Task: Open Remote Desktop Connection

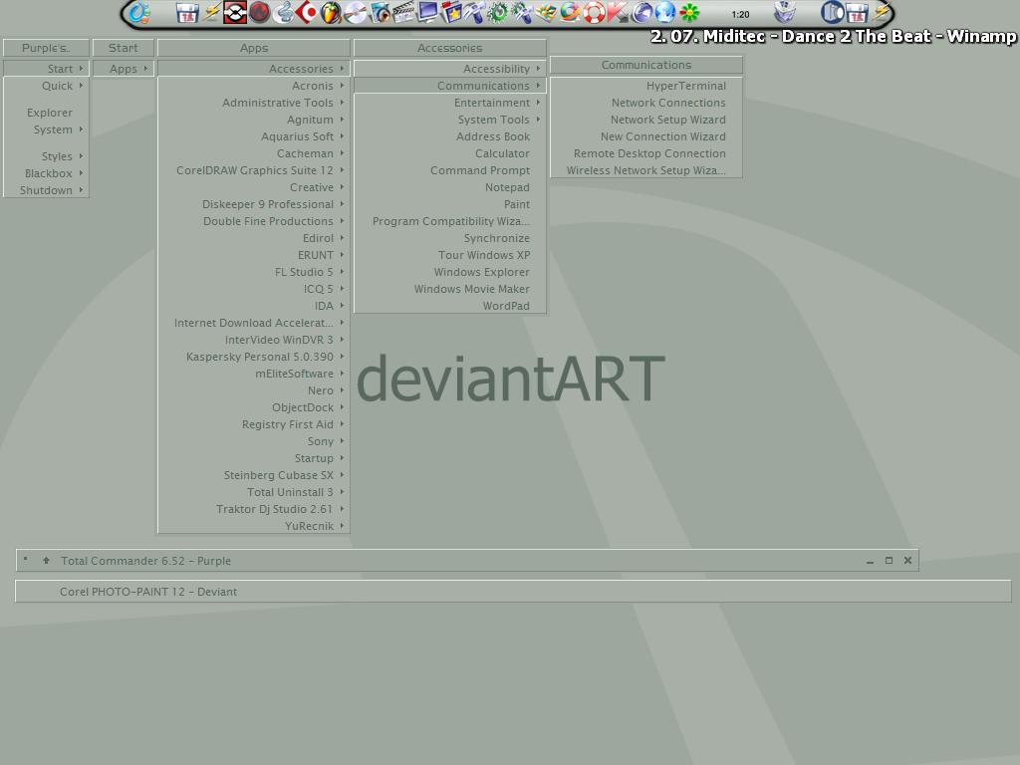Action: pyautogui.click(x=645, y=152)
